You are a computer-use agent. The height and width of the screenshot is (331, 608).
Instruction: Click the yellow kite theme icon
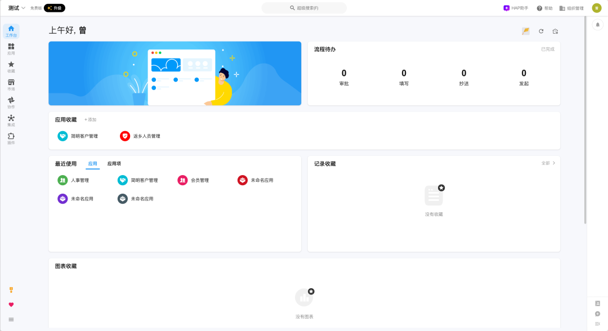(x=525, y=31)
